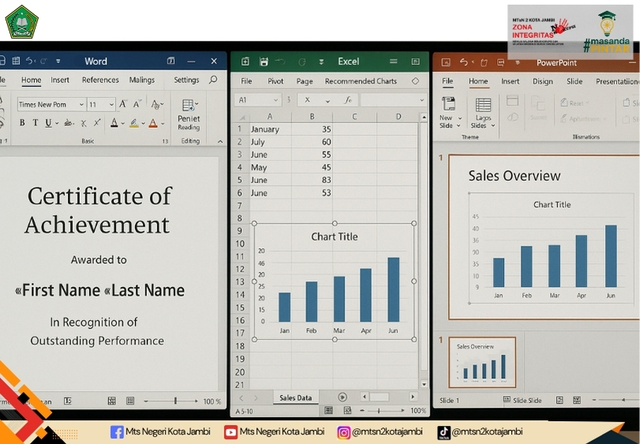Click the red font color A swatch in Word
The image size is (640, 444).
tap(152, 122)
